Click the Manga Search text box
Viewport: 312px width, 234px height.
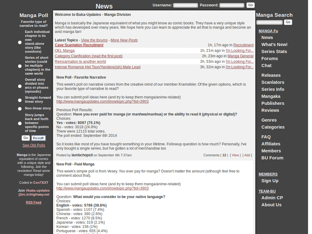pos(269,22)
